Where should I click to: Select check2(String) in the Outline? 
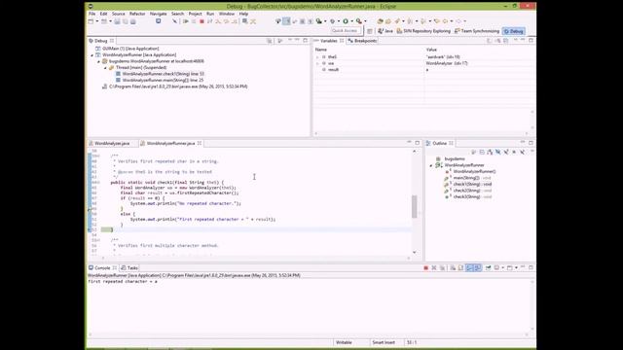tap(468, 191)
